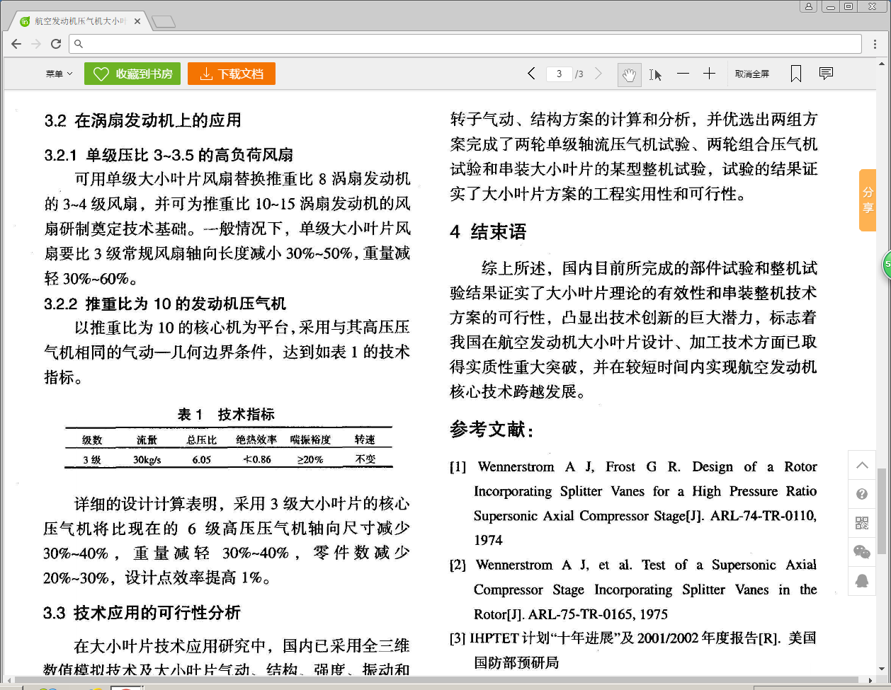
Task: Click heading 3.2.1 单级压比 3~3.5 的高负荷风扇
Action: (x=169, y=155)
